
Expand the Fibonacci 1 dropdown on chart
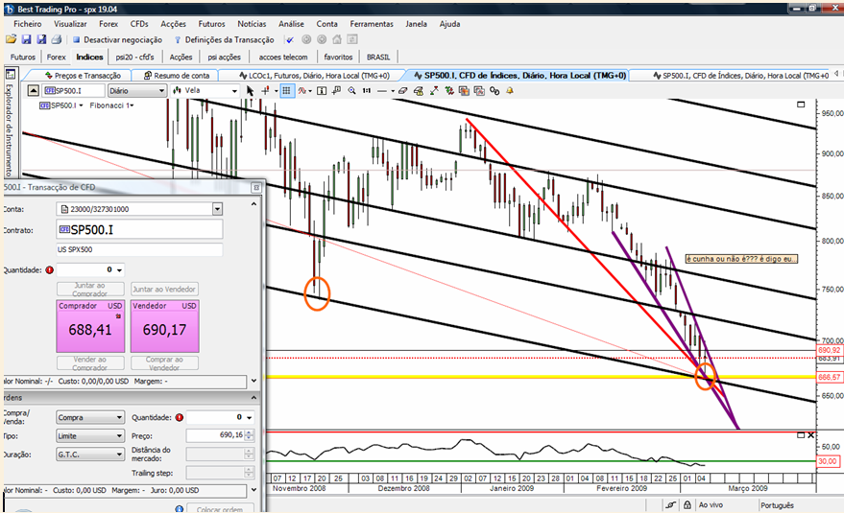point(111,105)
